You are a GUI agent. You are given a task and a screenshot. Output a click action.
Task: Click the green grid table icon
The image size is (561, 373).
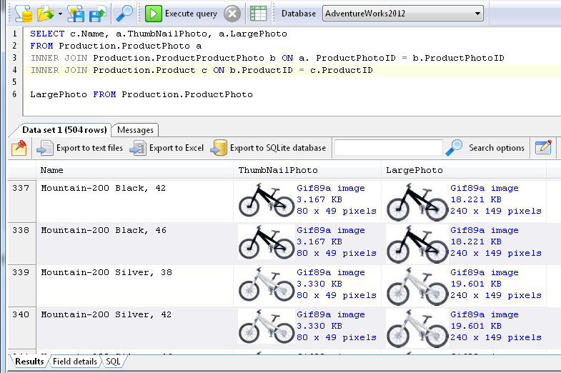click(259, 14)
